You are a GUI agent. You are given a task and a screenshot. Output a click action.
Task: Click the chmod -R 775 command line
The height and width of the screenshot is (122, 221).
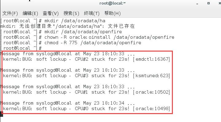(71, 43)
